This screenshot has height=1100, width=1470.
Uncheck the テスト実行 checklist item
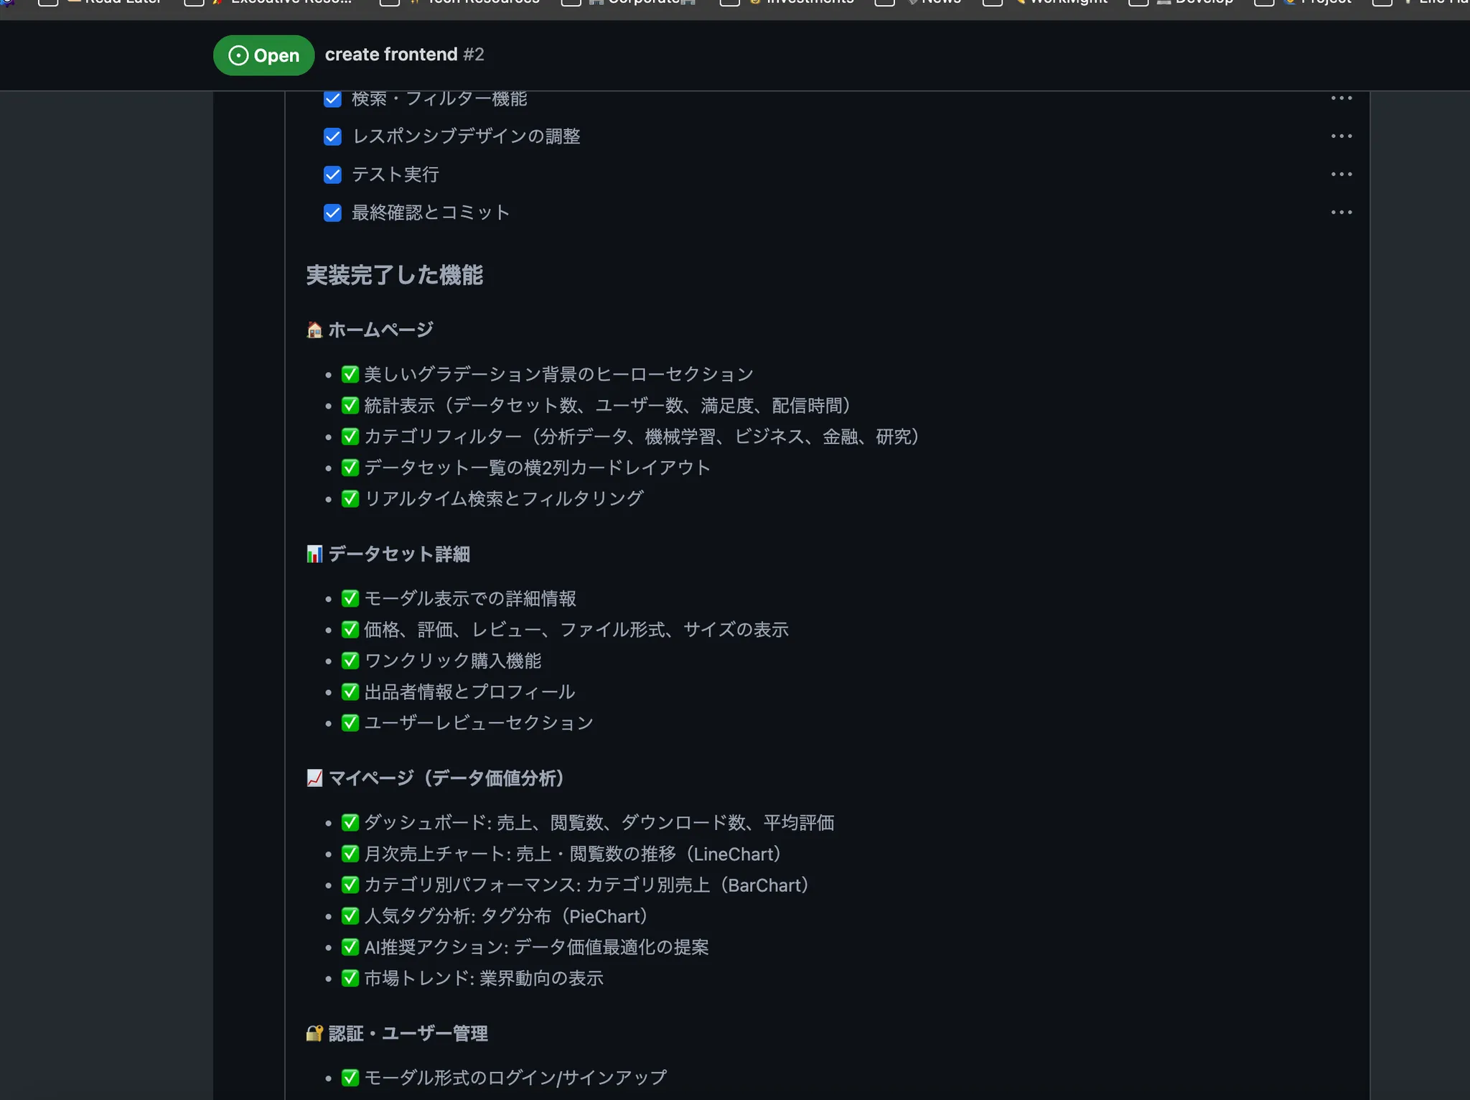click(x=332, y=174)
